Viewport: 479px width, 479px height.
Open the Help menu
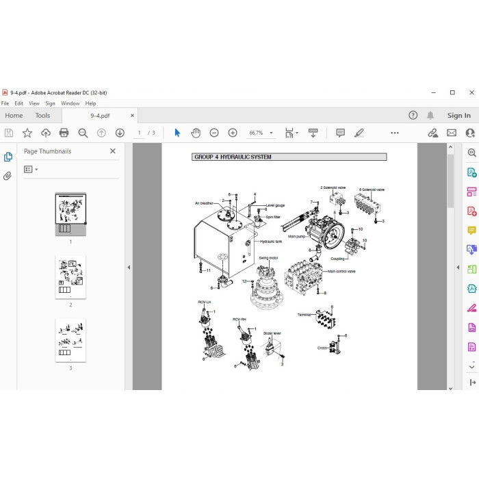click(x=90, y=103)
